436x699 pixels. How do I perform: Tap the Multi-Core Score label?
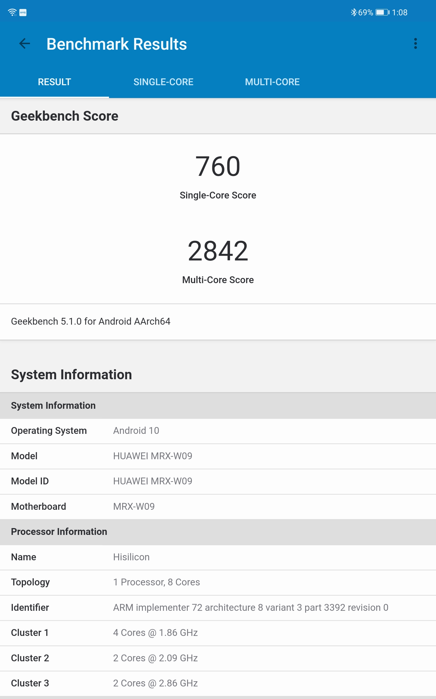pyautogui.click(x=218, y=280)
